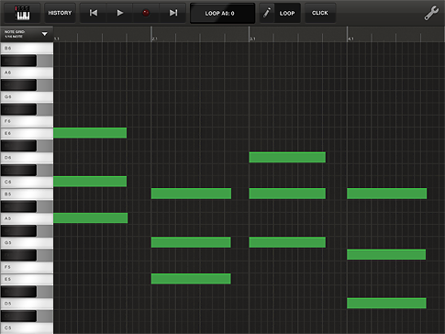Viewport: 445px width, 334px height.
Task: Tap the black key between E6 and D6
Action: 18,146
